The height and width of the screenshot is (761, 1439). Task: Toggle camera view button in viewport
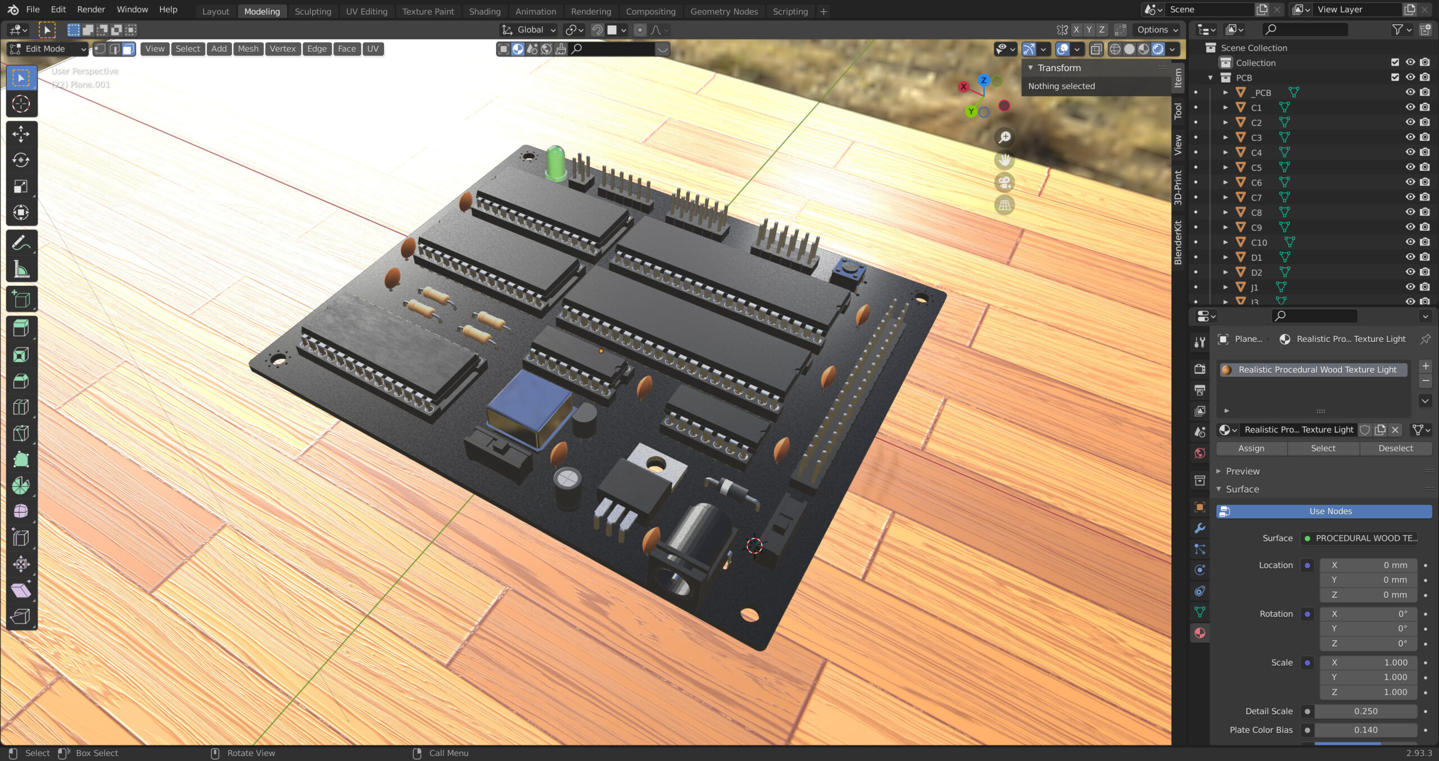click(x=1004, y=183)
